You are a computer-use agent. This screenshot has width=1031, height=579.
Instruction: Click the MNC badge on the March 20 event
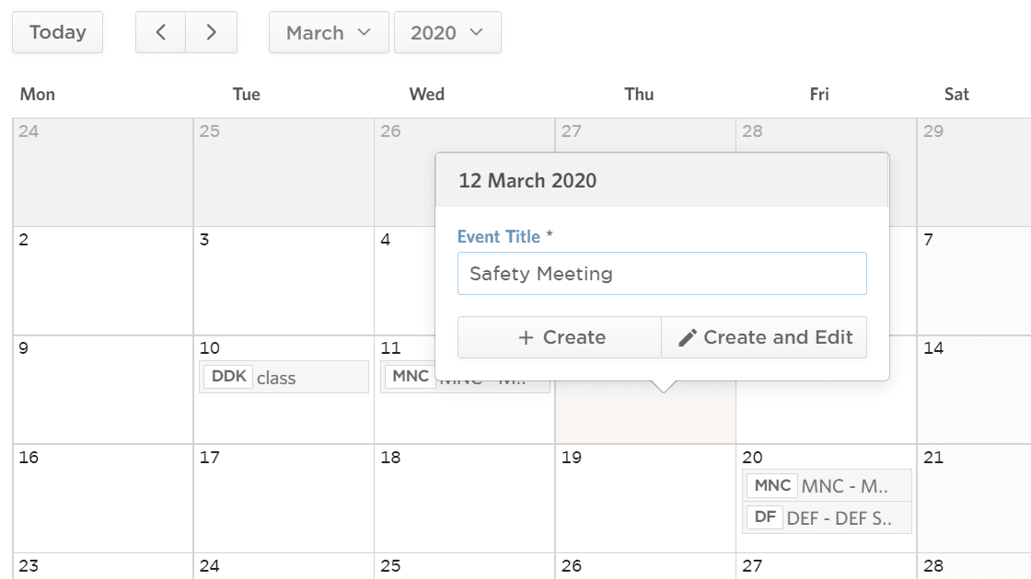771,485
